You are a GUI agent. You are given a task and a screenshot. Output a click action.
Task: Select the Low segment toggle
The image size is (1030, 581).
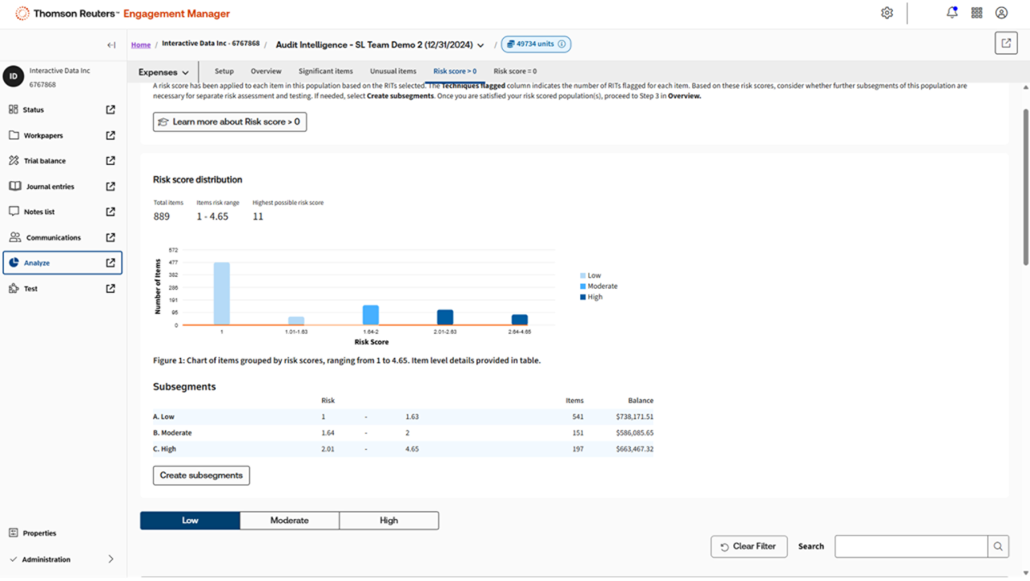[190, 521]
